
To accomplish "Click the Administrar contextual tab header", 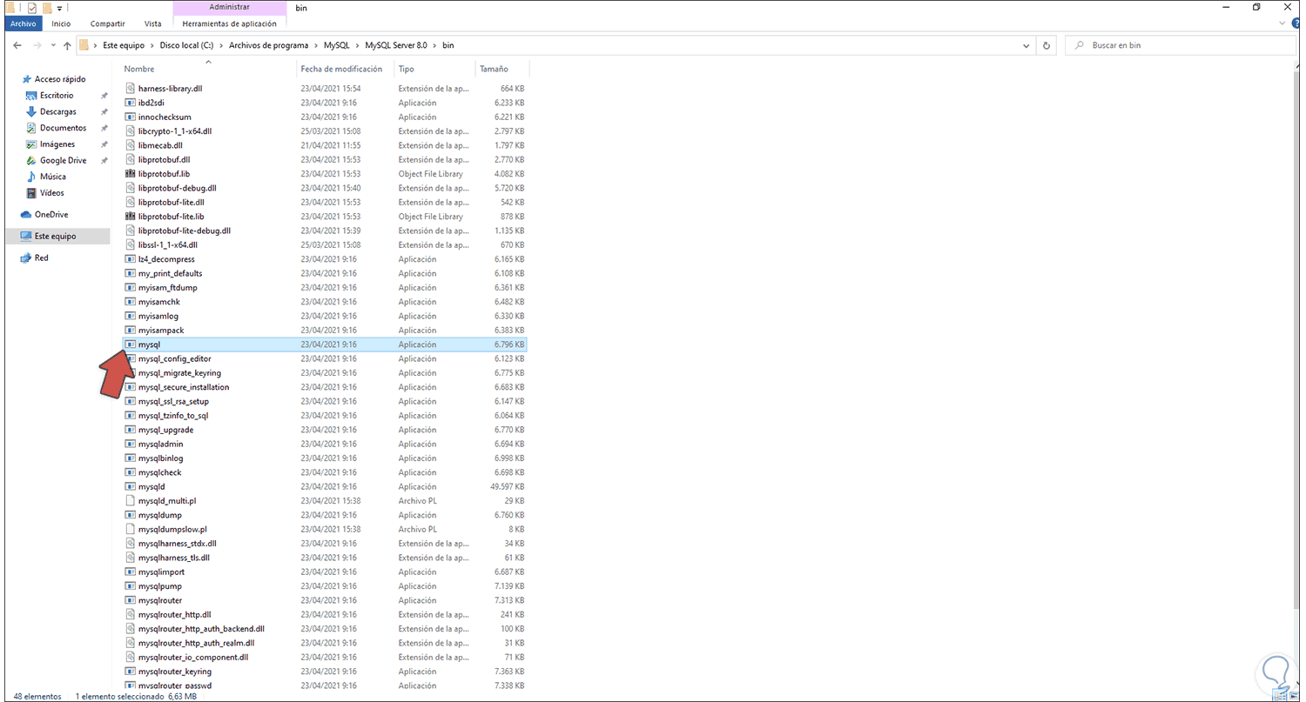I will pyautogui.click(x=230, y=8).
